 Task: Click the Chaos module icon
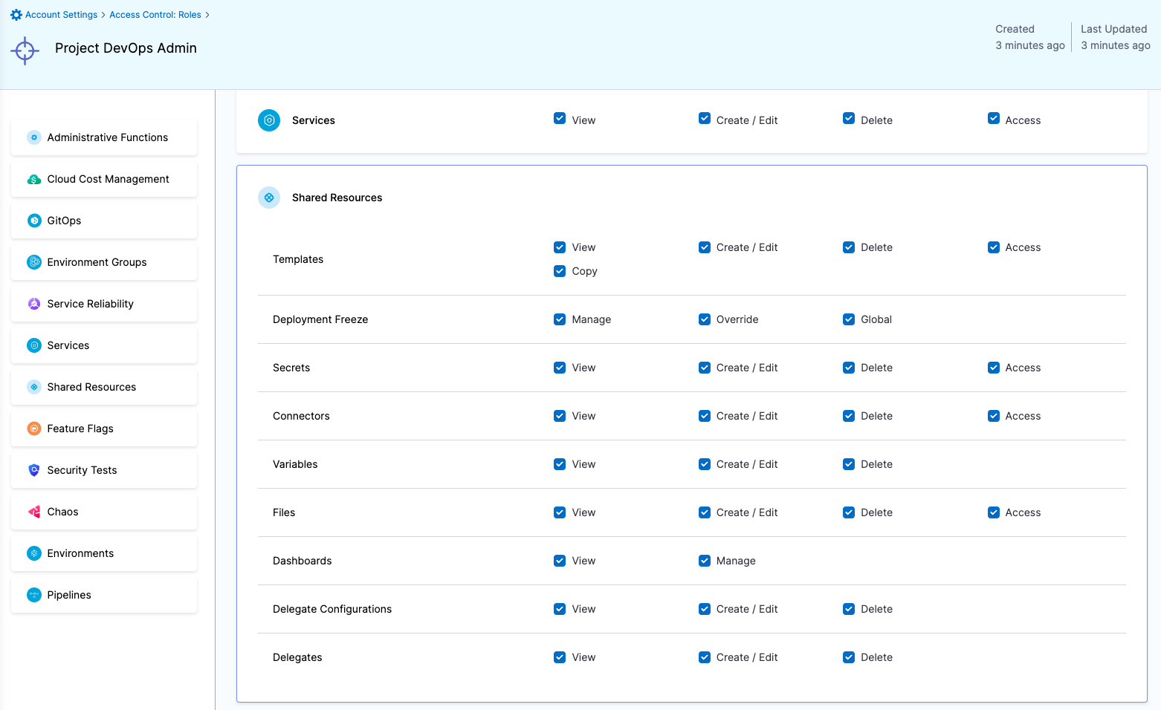coord(33,512)
